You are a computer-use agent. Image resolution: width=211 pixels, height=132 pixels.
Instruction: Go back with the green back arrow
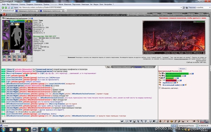coord(3,7)
